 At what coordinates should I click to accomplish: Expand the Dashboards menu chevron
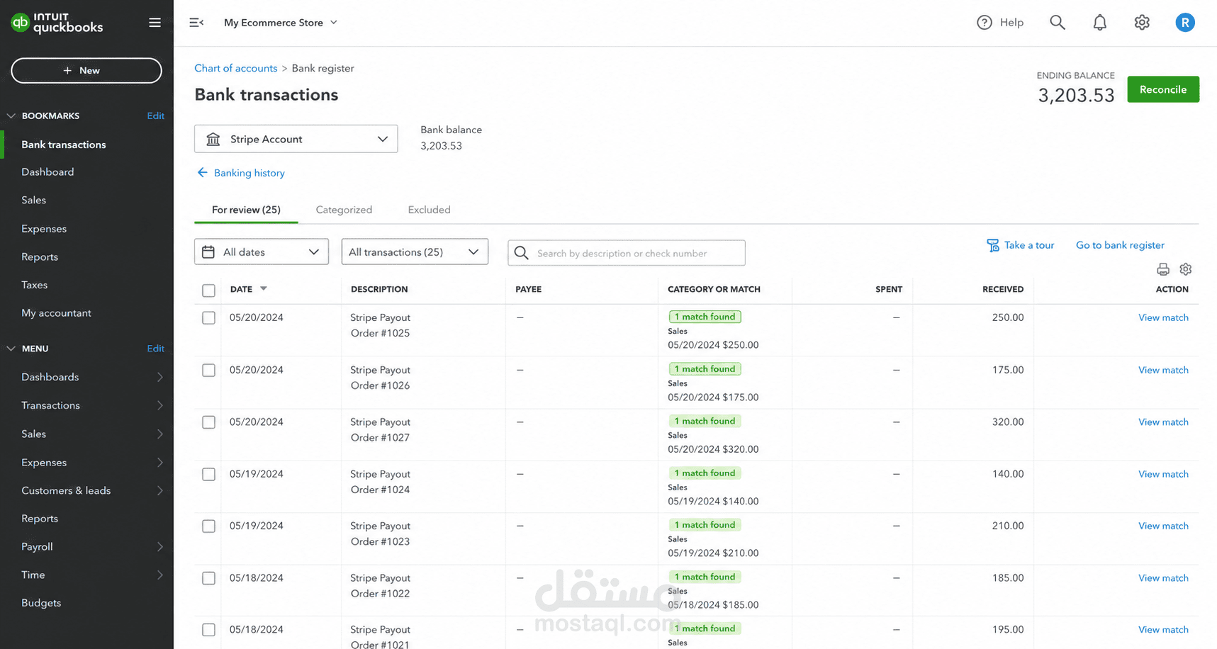pyautogui.click(x=159, y=377)
